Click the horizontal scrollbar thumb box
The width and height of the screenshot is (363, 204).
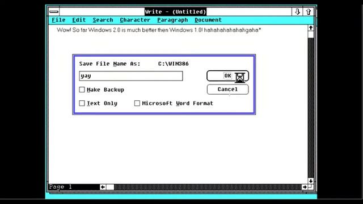coord(110,187)
